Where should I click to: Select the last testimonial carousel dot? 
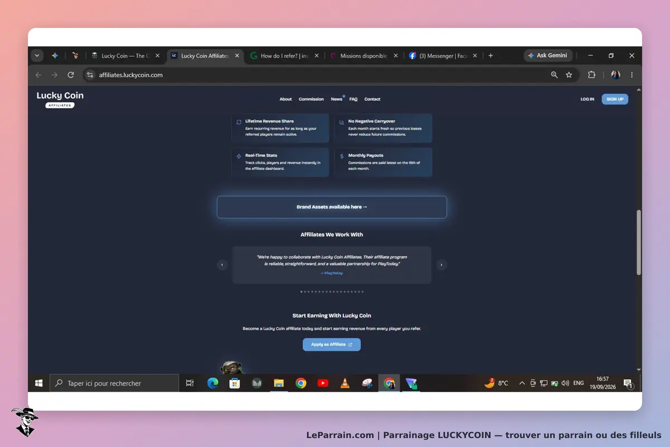click(x=362, y=292)
